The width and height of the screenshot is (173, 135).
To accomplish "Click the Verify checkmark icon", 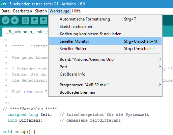I will pyautogui.click(x=5, y=20).
